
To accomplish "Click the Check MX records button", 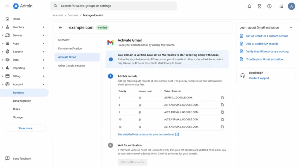I will coord(132,162).
